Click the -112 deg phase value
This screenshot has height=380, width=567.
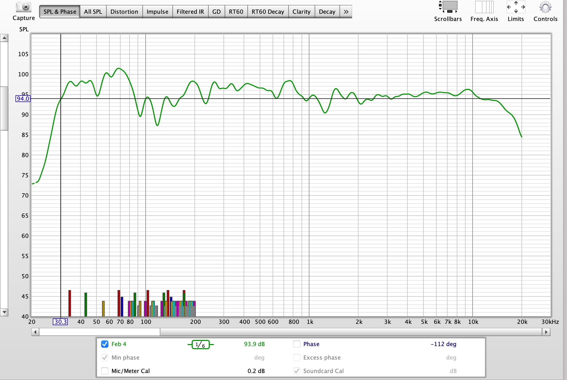pyautogui.click(x=443, y=344)
